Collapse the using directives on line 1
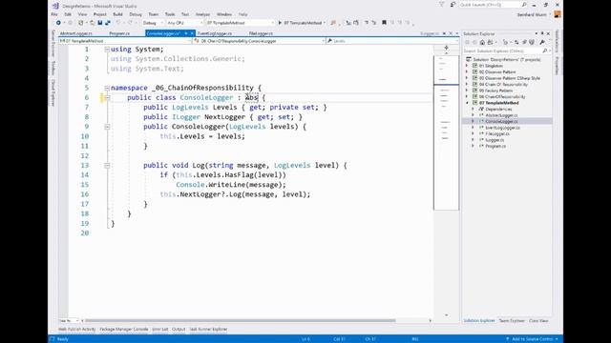 (107, 50)
